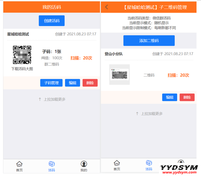The image size is (201, 176).
Task: Delete the 登山小分队 QR code entry
Action: [187, 97]
